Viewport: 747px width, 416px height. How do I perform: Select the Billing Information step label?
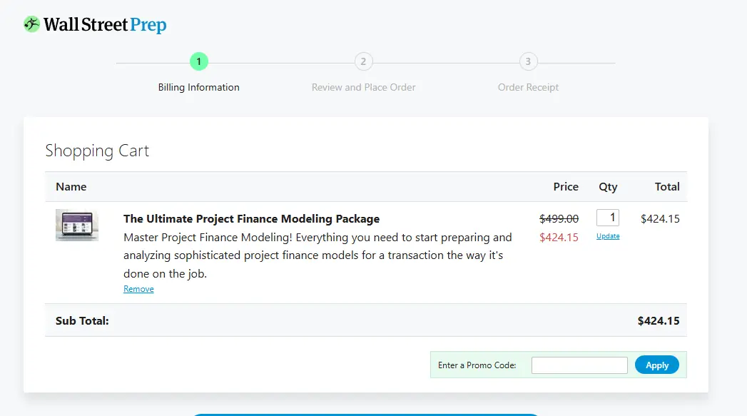coord(198,87)
